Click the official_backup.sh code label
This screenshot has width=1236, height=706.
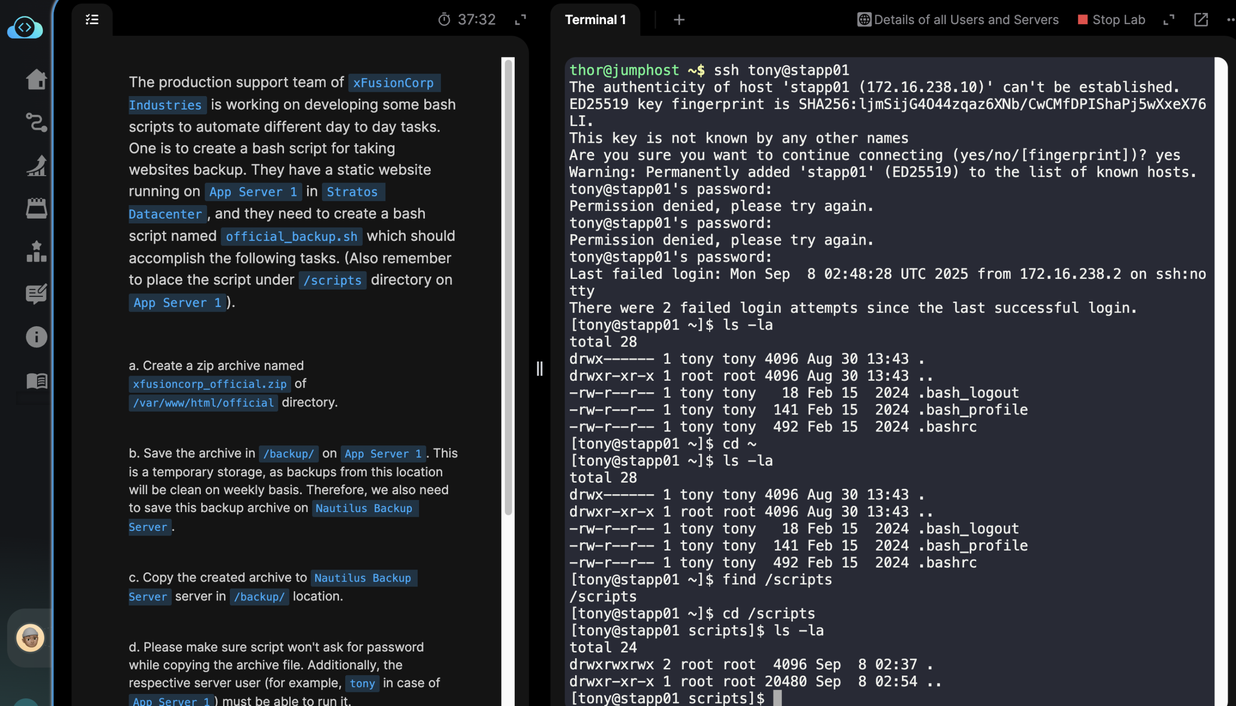(x=292, y=236)
